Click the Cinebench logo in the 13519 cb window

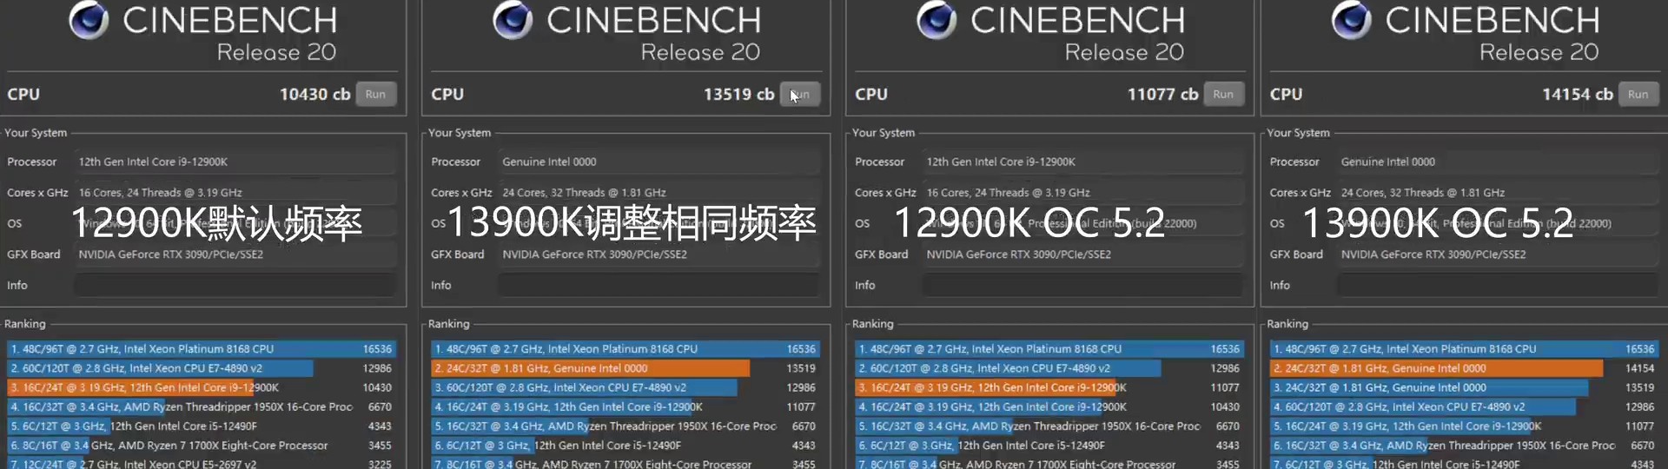[513, 19]
